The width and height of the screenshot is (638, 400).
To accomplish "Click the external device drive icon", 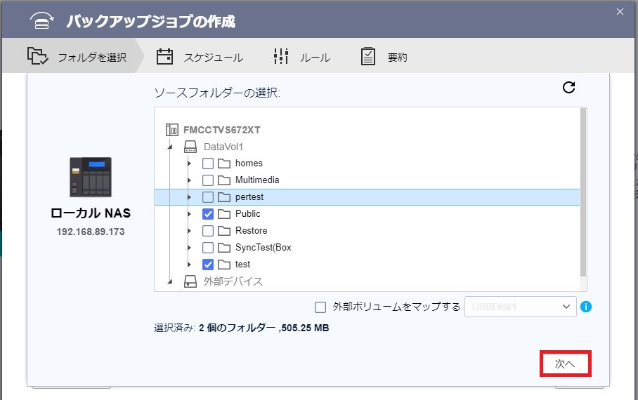I will point(190,281).
